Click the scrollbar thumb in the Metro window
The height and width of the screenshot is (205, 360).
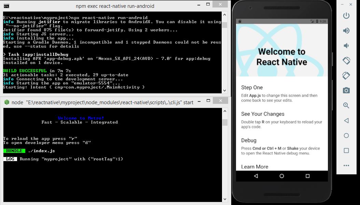(224, 122)
